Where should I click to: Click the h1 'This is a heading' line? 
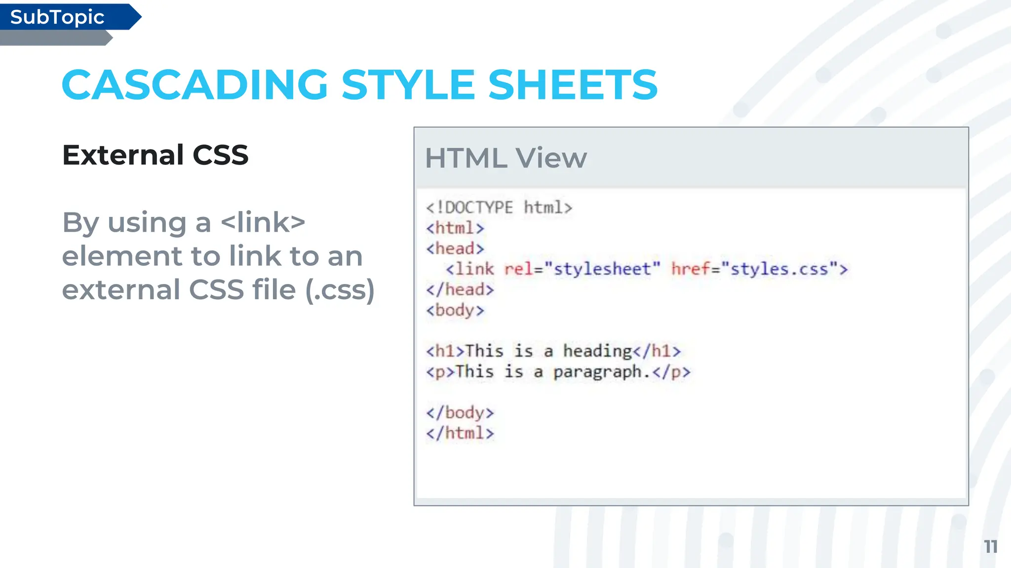553,351
